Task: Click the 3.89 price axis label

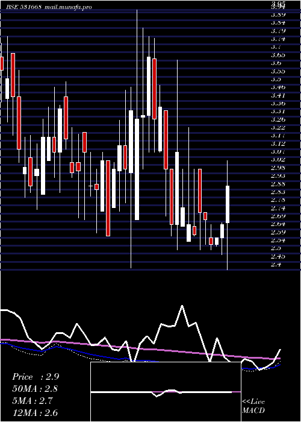Action: point(278,15)
